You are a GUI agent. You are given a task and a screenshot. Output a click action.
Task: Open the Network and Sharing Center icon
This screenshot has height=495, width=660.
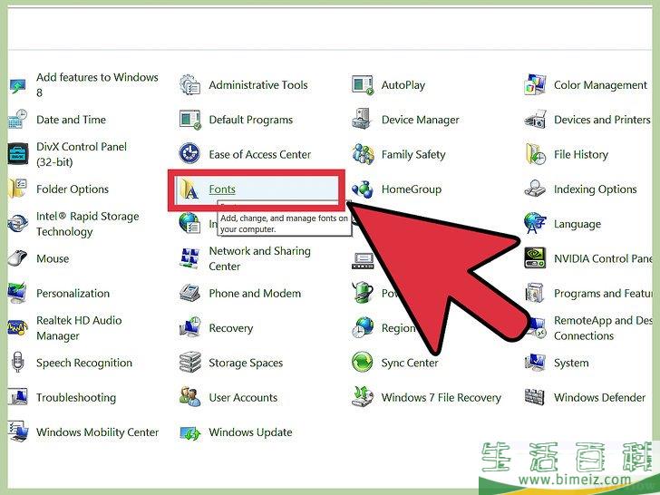189,258
